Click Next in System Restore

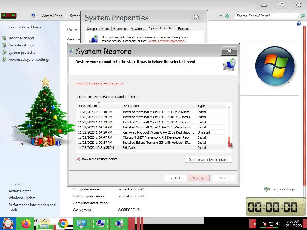click(198, 178)
